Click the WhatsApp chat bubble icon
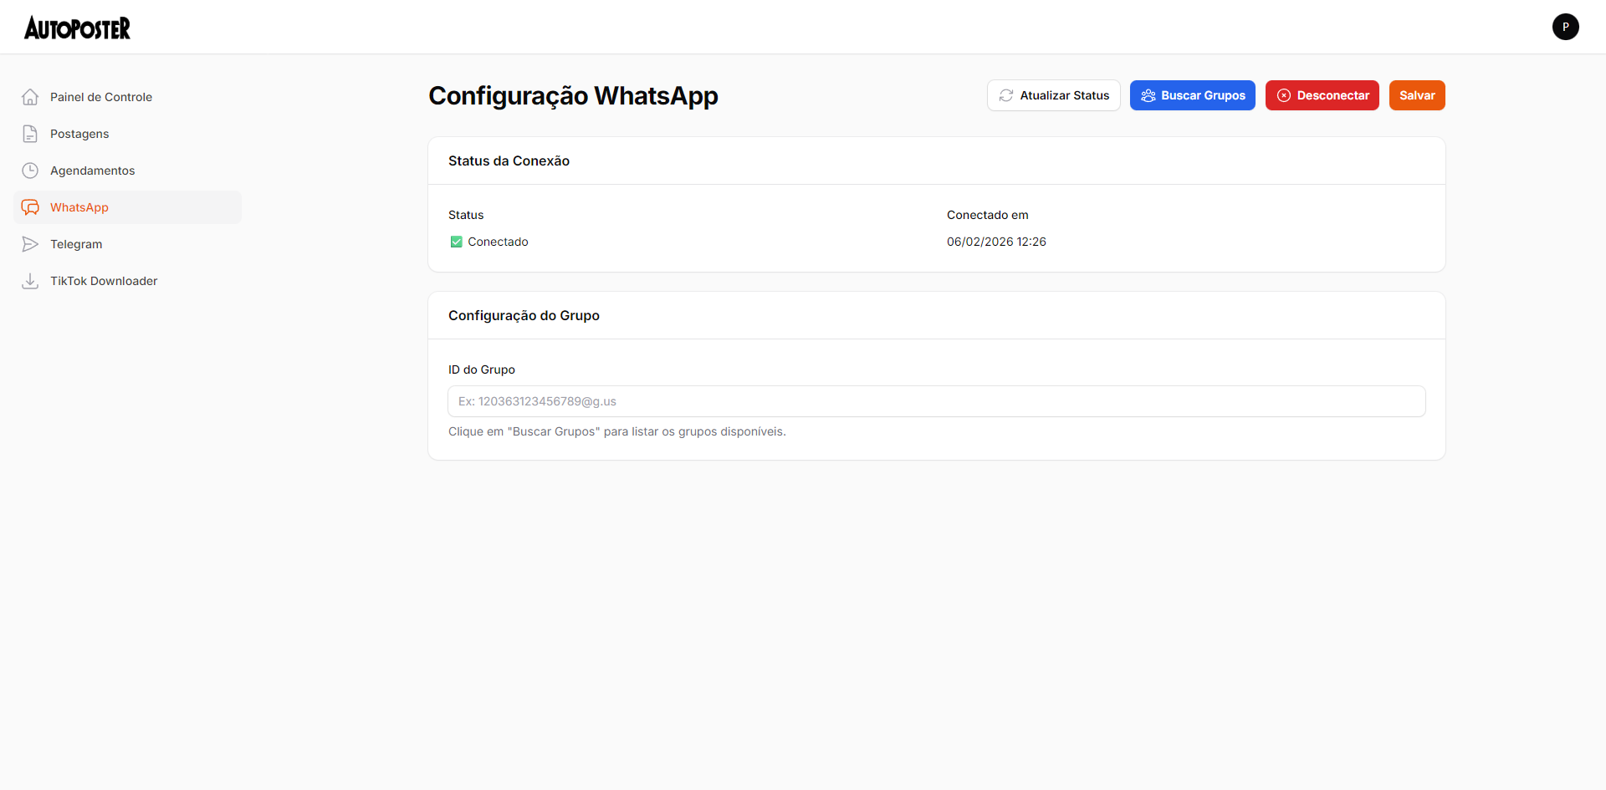The height and width of the screenshot is (790, 1606). click(x=30, y=206)
